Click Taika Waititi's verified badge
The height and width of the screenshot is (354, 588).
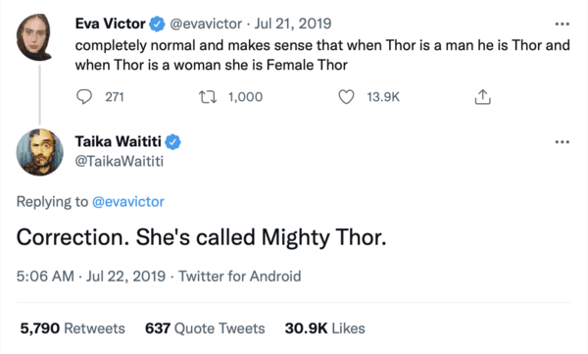172,142
